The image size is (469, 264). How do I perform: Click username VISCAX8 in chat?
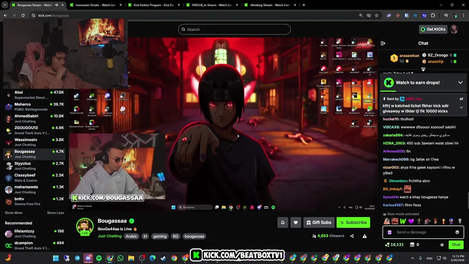pyautogui.click(x=391, y=127)
